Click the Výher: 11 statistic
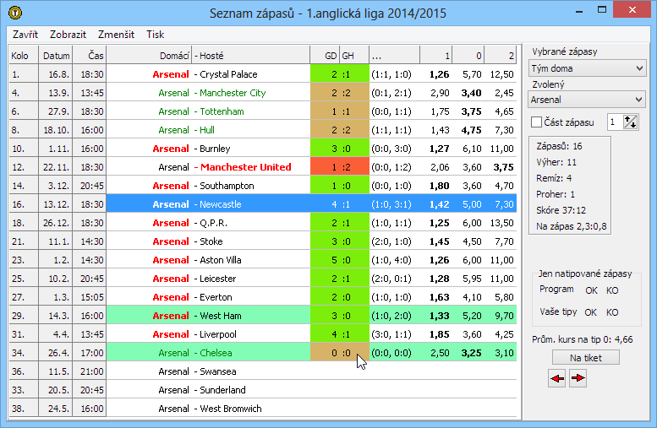The height and width of the screenshot is (428, 657). point(556,162)
